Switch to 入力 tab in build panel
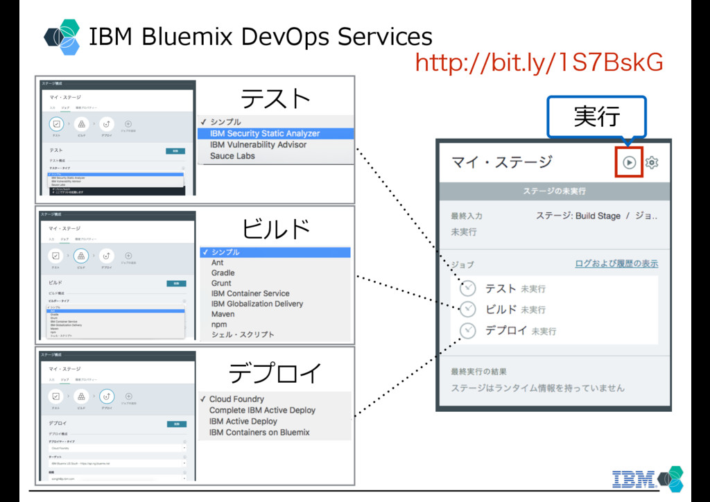This screenshot has width=710, height=502. click(51, 239)
